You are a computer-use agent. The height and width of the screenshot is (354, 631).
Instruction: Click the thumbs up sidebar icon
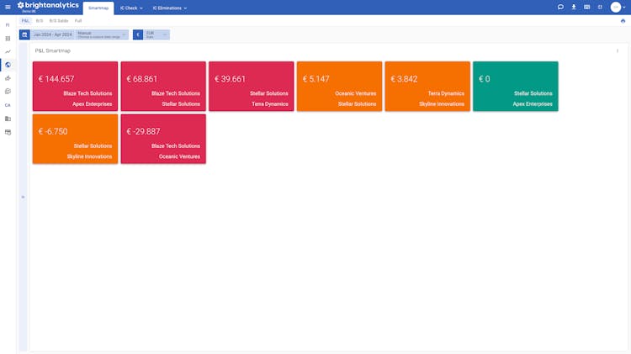pos(8,78)
